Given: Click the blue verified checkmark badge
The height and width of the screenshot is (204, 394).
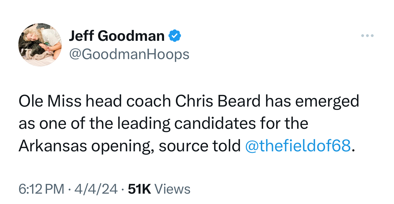Looking at the screenshot, I should pyautogui.click(x=175, y=36).
